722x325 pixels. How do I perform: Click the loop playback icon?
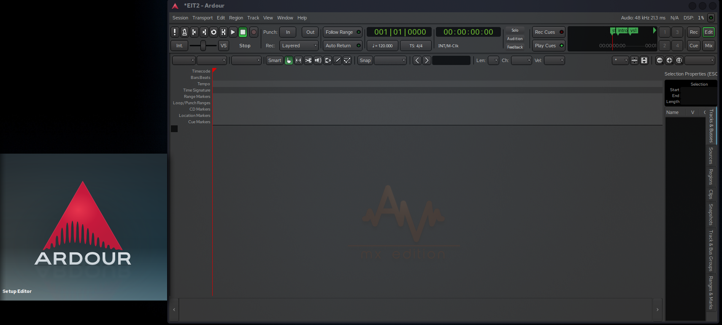[214, 32]
